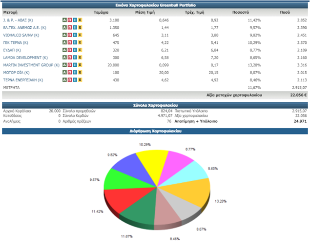Click yellow E icon for ΕΛ.ΤΕΧ. ΑΝΕΜΟΣ row
Viewport: 310px width, 250px height.
tap(80, 27)
